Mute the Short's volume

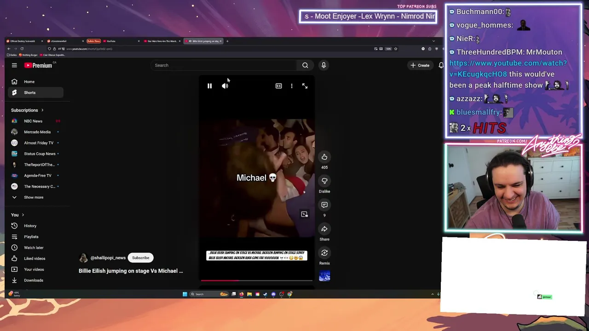tap(225, 86)
